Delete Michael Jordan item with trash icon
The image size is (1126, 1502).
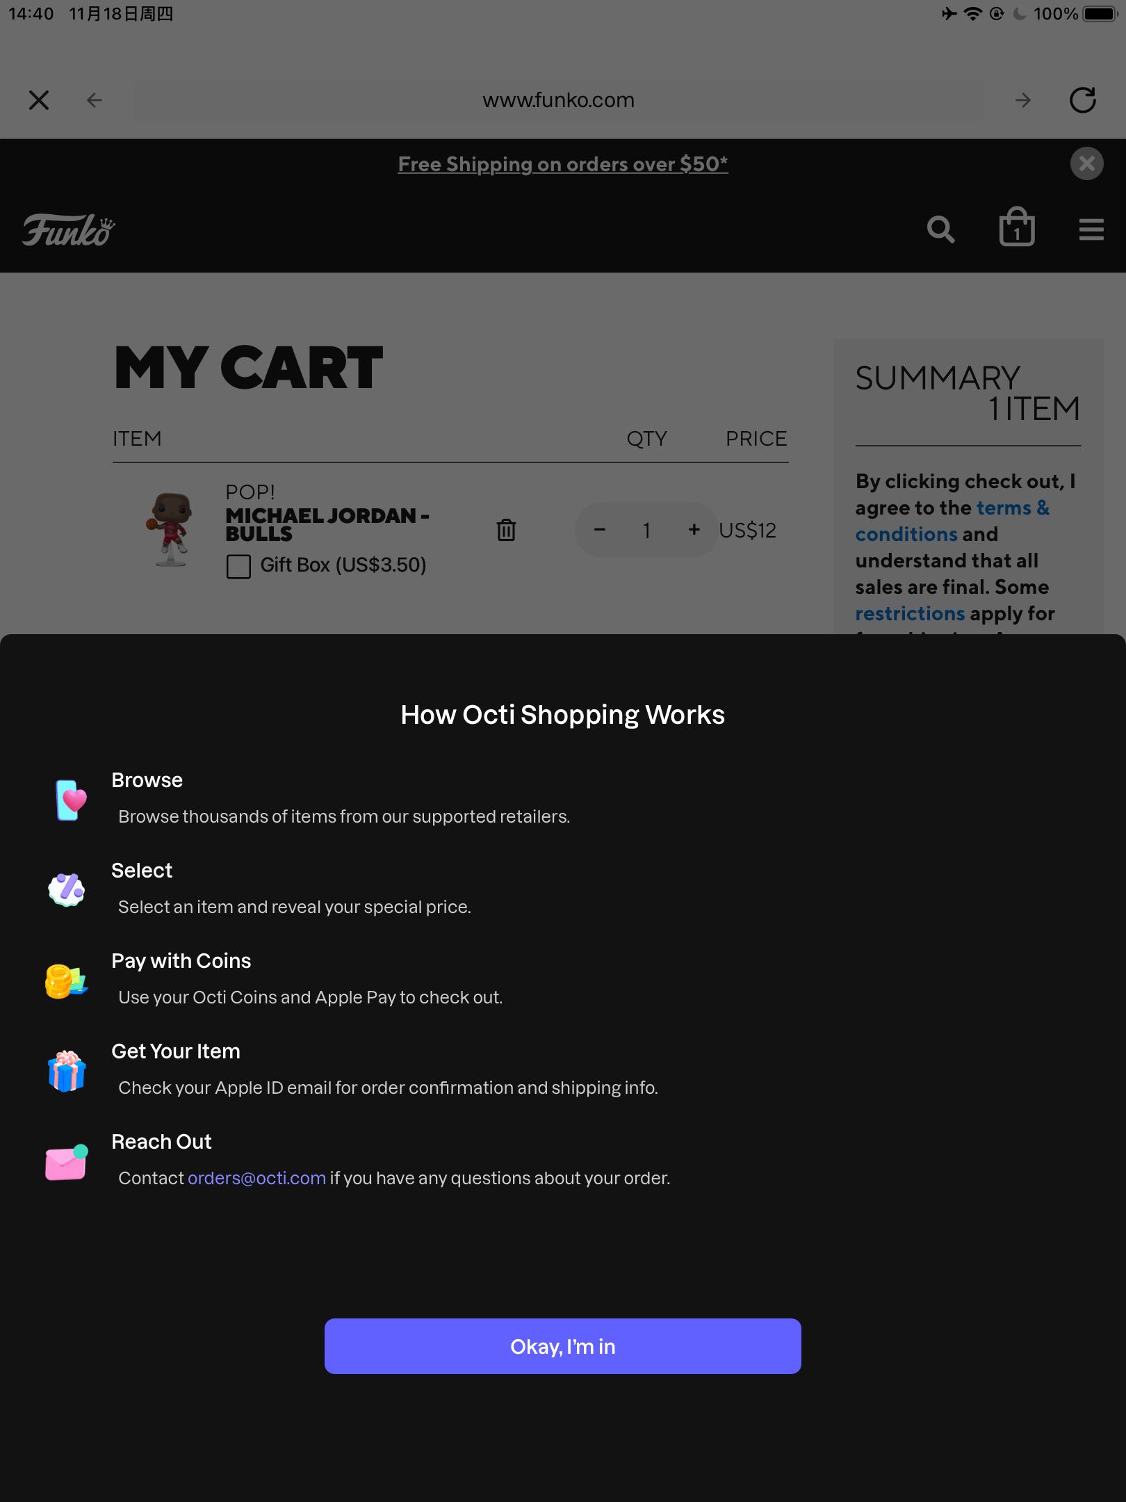pos(506,530)
